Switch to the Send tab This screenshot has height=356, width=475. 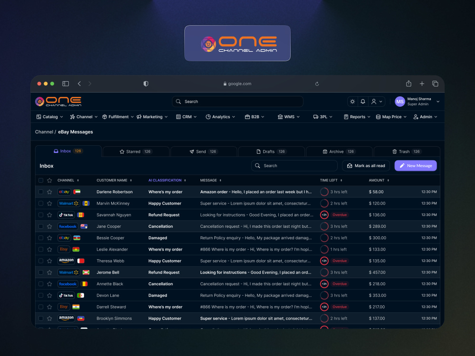pyautogui.click(x=204, y=152)
